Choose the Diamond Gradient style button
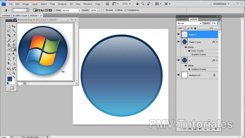 (x=50, y=10)
